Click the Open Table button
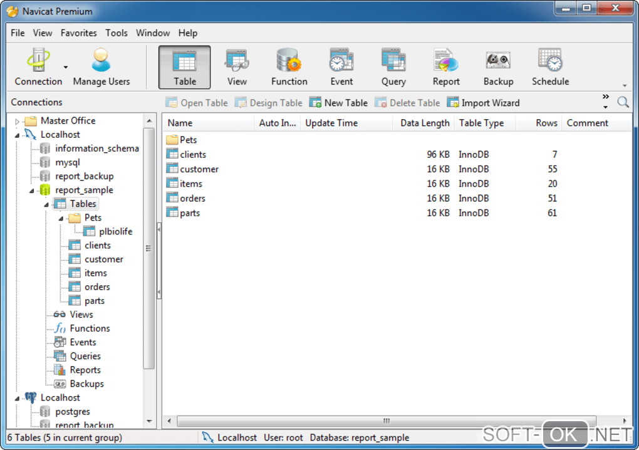The height and width of the screenshot is (450, 639). (197, 103)
